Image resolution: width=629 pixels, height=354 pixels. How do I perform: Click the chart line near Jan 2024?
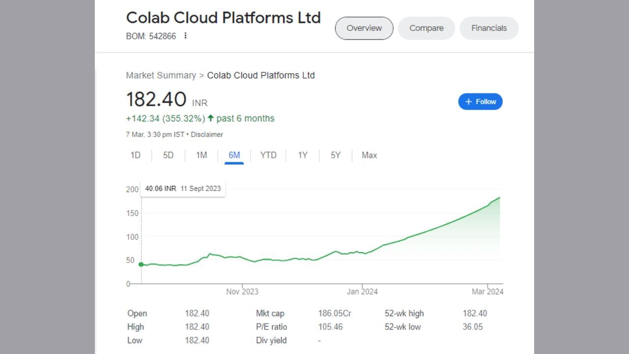pyautogui.click(x=363, y=253)
